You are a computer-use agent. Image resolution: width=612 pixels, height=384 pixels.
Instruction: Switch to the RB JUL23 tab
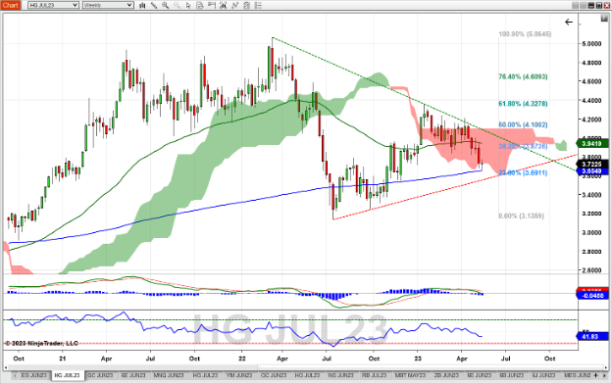(374, 375)
